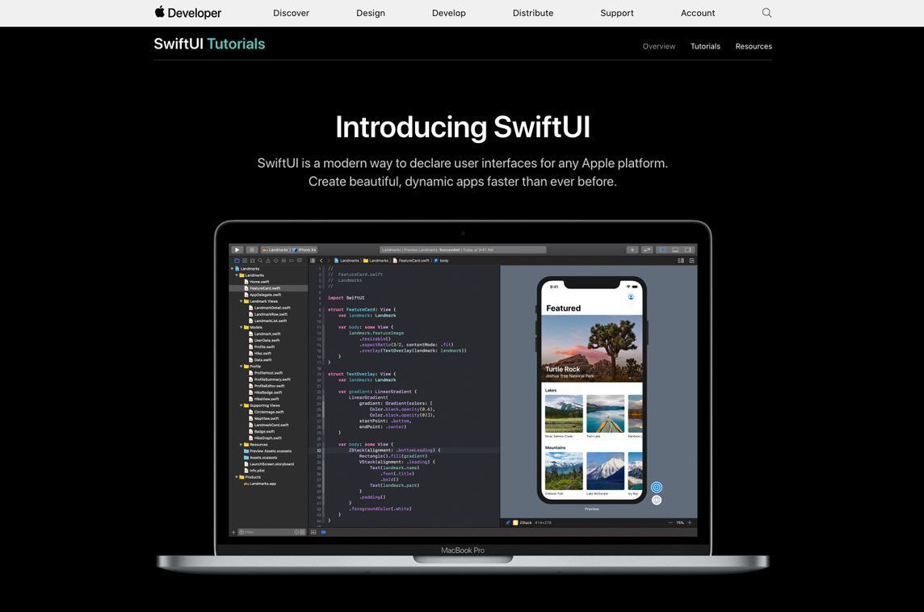Viewport: 924px width, 612px height.
Task: Select the Symbol navigator icon in Xcode
Action: (252, 260)
